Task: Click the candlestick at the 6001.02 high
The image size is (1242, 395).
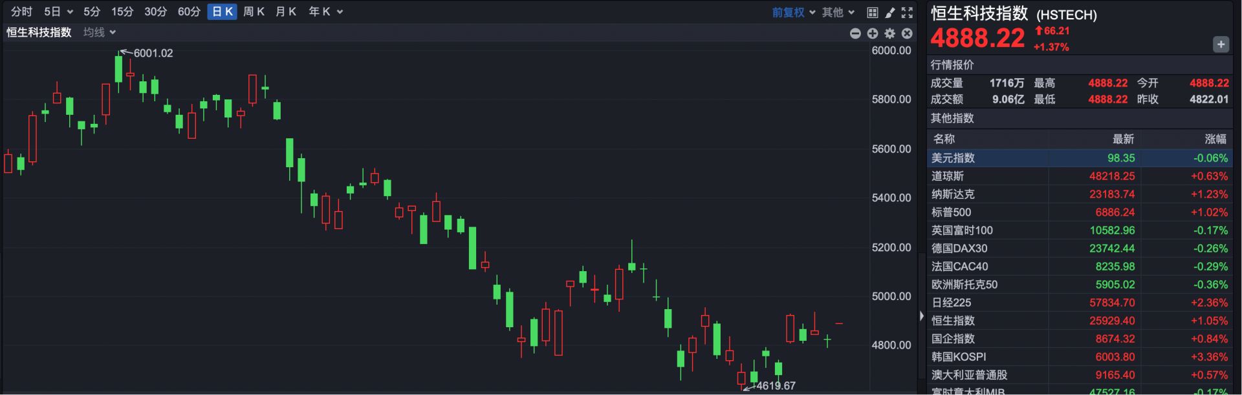Action: click(x=118, y=69)
